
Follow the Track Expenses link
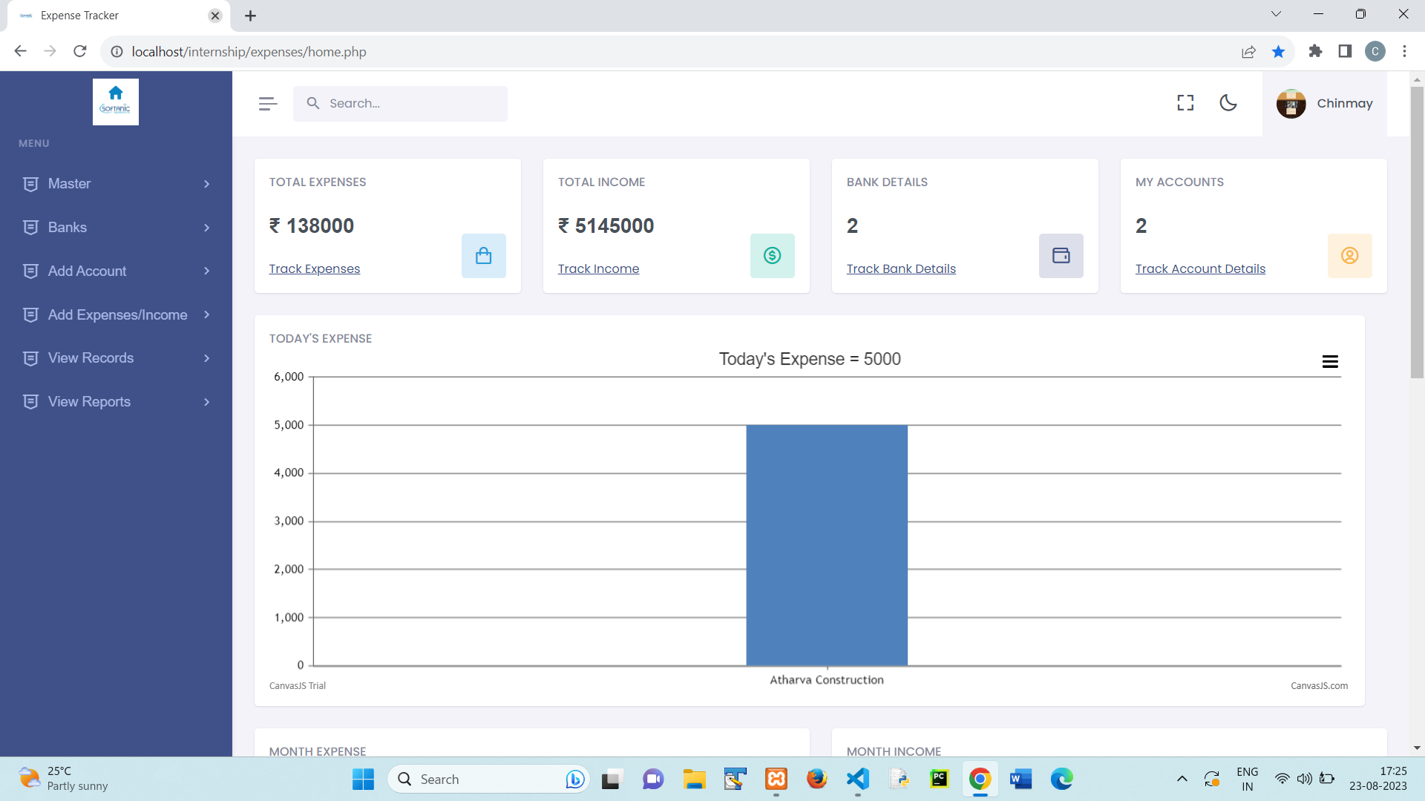(314, 268)
